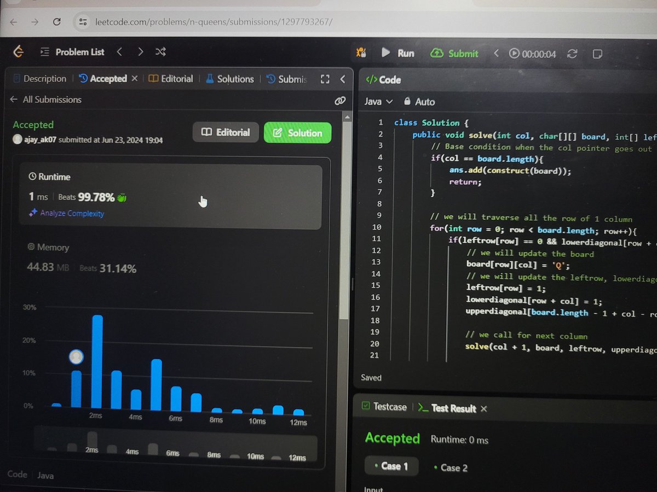Click 'class Solution {' code line
The image size is (657, 492).
[431, 123]
